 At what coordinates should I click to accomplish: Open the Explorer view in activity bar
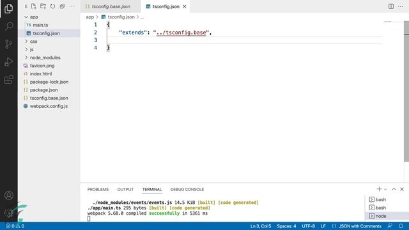pyautogui.click(x=8, y=9)
